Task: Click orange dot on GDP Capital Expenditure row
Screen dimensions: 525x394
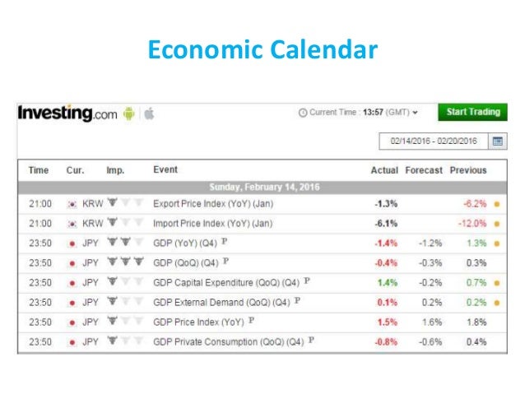Action: coord(497,283)
